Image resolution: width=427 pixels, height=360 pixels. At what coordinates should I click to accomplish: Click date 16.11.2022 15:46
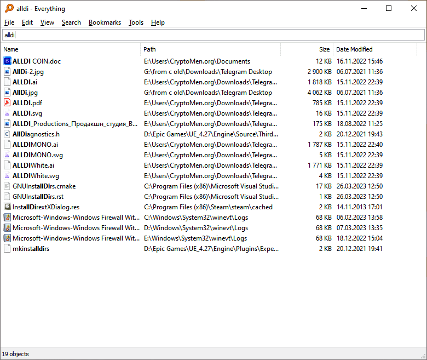[x=360, y=61]
